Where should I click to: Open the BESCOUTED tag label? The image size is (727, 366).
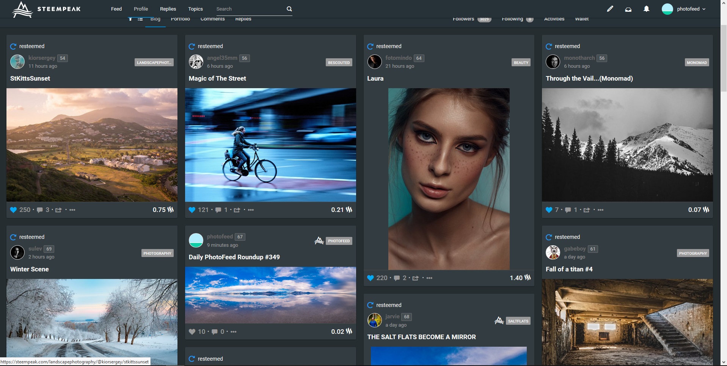point(339,62)
